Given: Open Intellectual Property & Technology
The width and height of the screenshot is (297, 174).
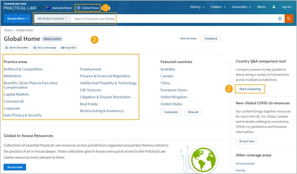Looking at the screenshot, I should pyautogui.click(x=108, y=83).
